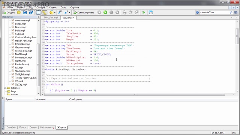Viewport: 240px width, 135px height.
Task: Click the editor's horizontal scrollbar
Action: (135, 94)
